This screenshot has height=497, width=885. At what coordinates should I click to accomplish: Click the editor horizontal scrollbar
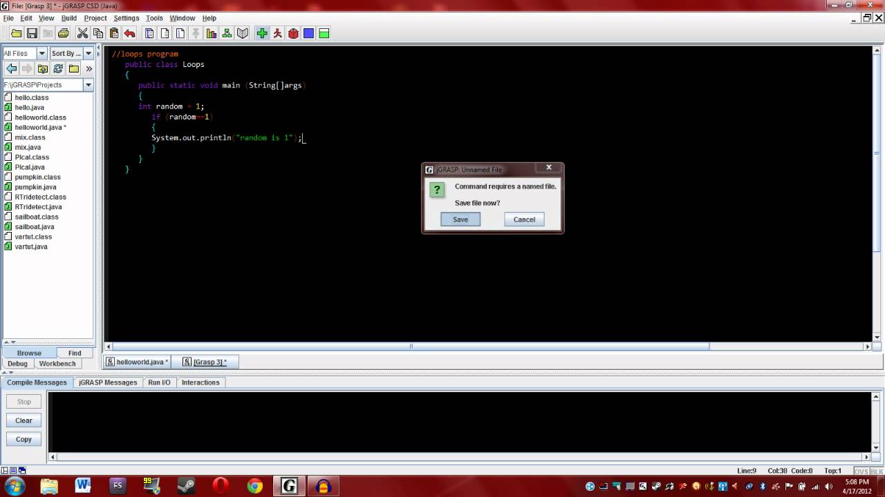(x=411, y=347)
